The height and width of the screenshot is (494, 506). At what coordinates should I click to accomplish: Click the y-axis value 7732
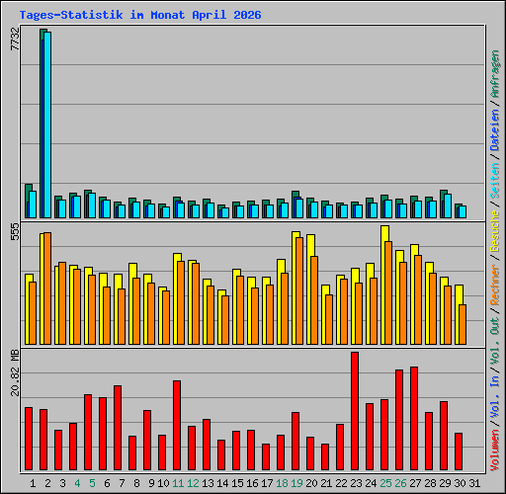(x=15, y=40)
